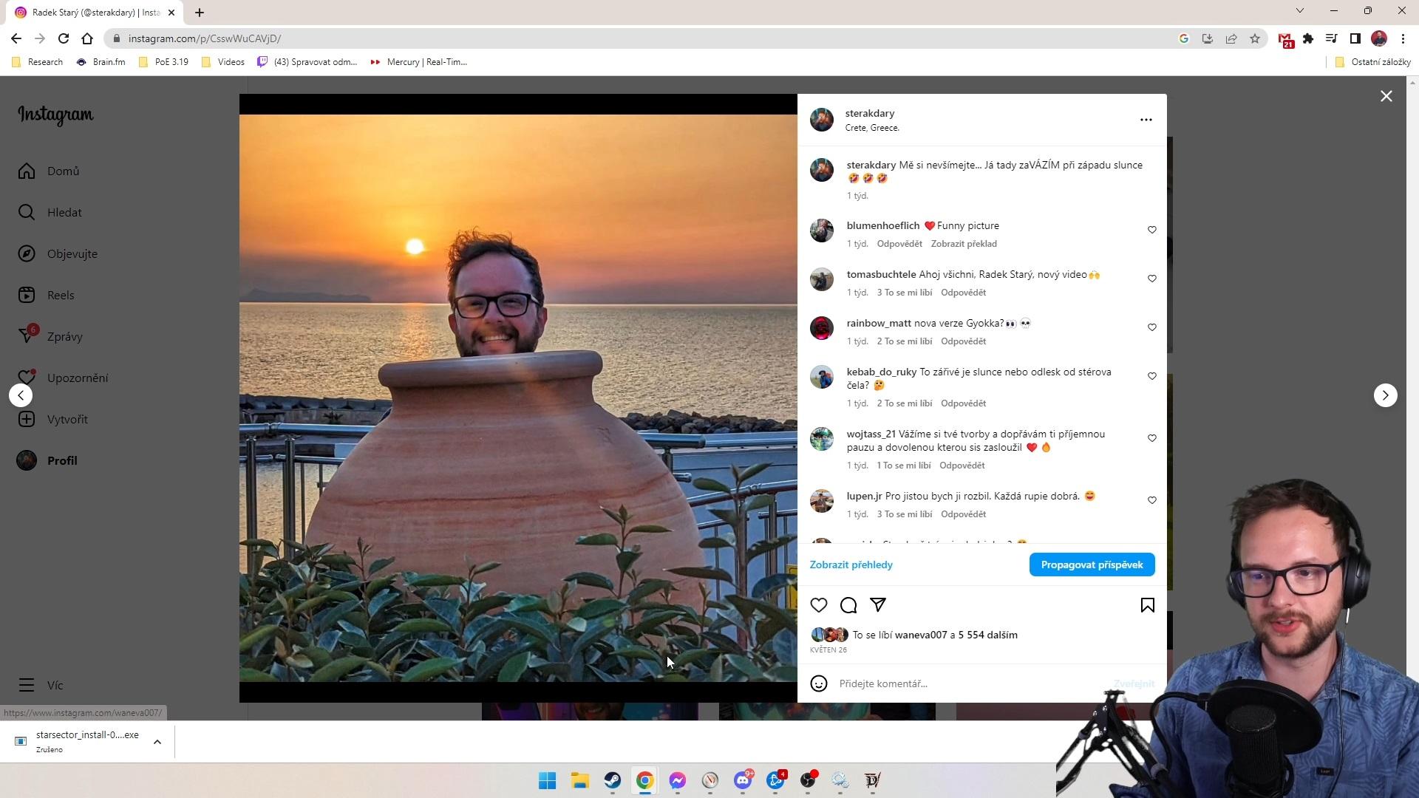This screenshot has height=798, width=1419.
Task: Expand the Víc menu
Action: 41,685
